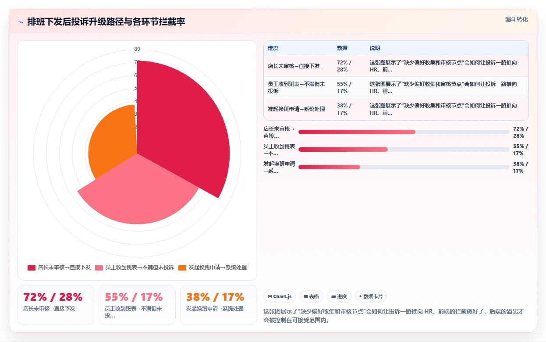Toggle the pink 员工收到班表→不满但未投诉 legend swatch
Screen dimensions: 546x342
99,267
